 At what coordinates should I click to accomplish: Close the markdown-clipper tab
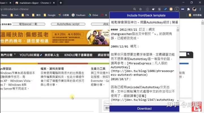tap(54, 3)
